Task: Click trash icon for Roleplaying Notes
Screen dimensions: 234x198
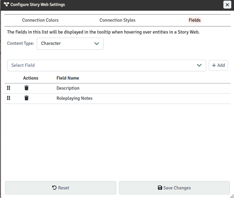Action: [x=26, y=98]
